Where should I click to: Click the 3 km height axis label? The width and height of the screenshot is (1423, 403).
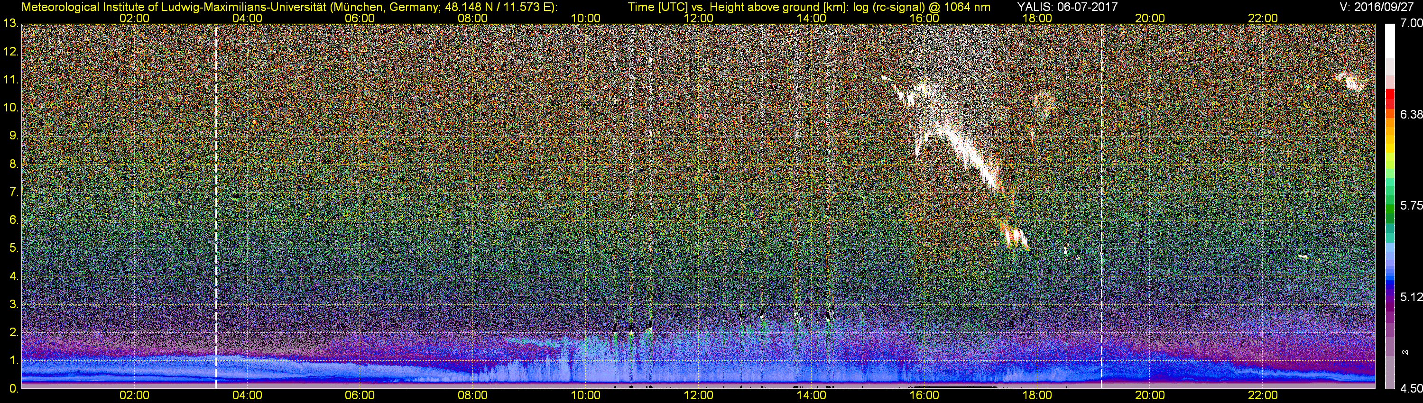tap(14, 304)
